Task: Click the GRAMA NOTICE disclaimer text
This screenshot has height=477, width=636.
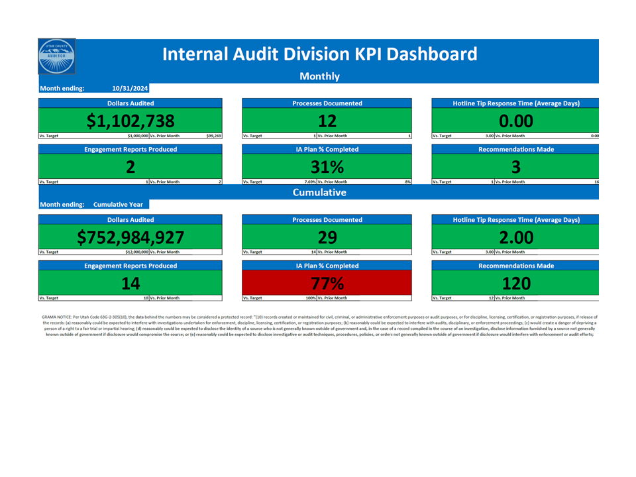Action: tap(319, 325)
